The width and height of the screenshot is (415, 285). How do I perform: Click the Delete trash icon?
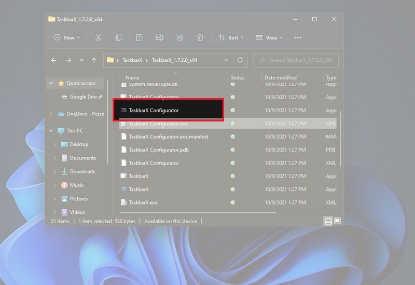pos(200,37)
